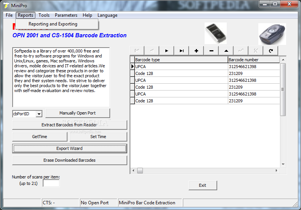Select second UPCA barcode type cell

coord(181,80)
